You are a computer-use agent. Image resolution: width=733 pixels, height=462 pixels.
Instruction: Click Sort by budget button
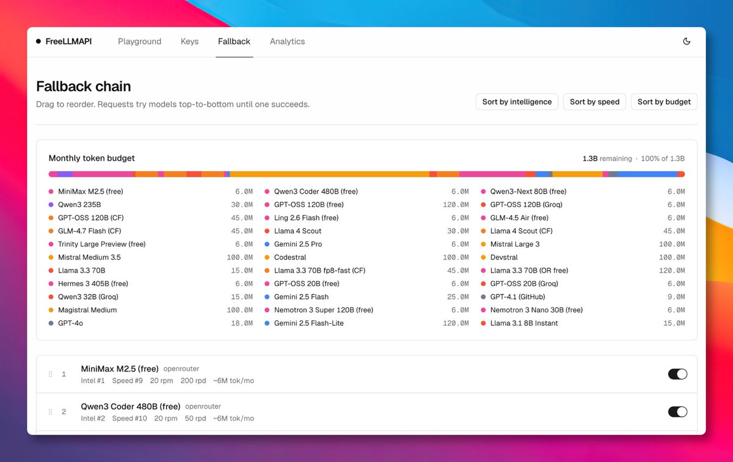664,102
